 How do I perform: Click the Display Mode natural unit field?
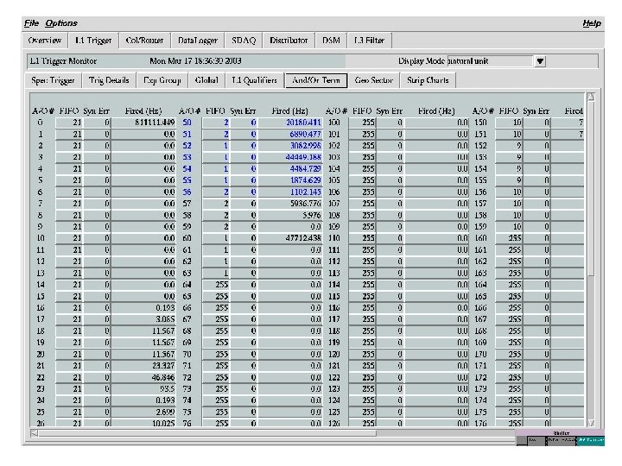click(x=491, y=61)
